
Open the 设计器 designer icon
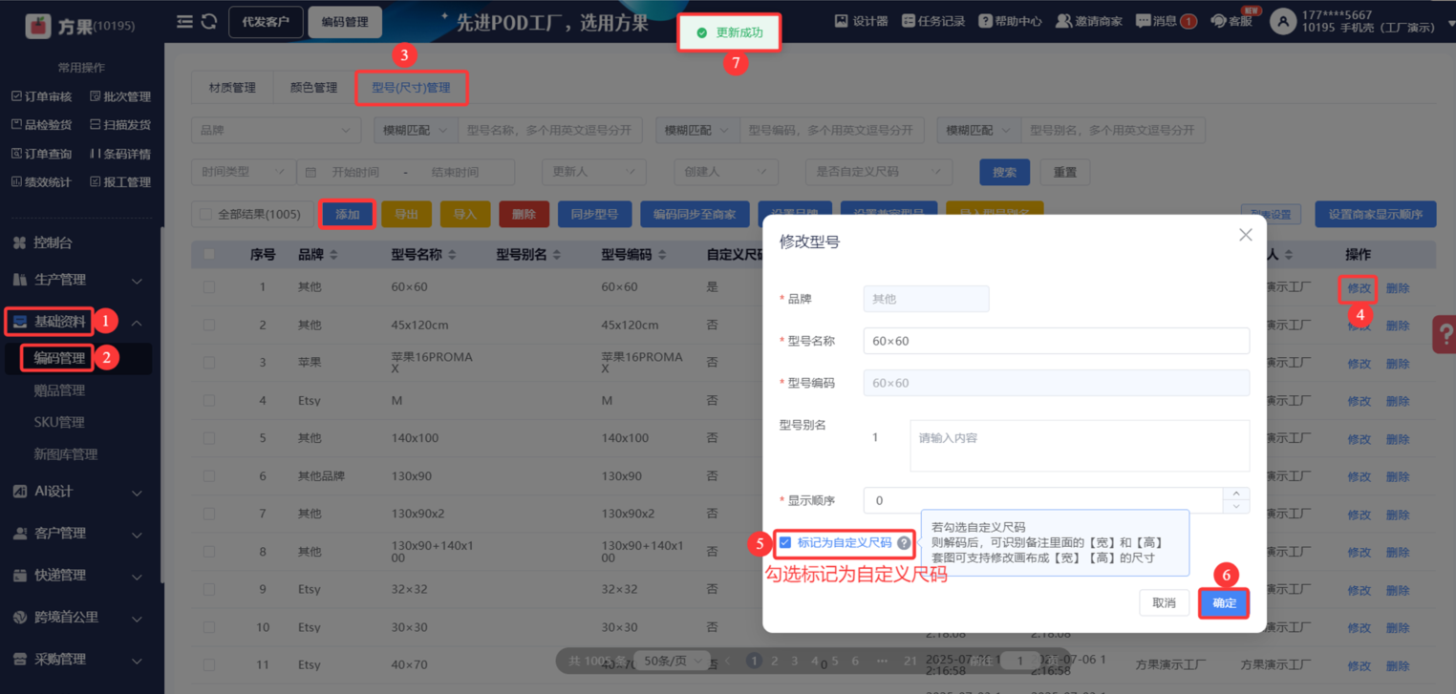(842, 21)
